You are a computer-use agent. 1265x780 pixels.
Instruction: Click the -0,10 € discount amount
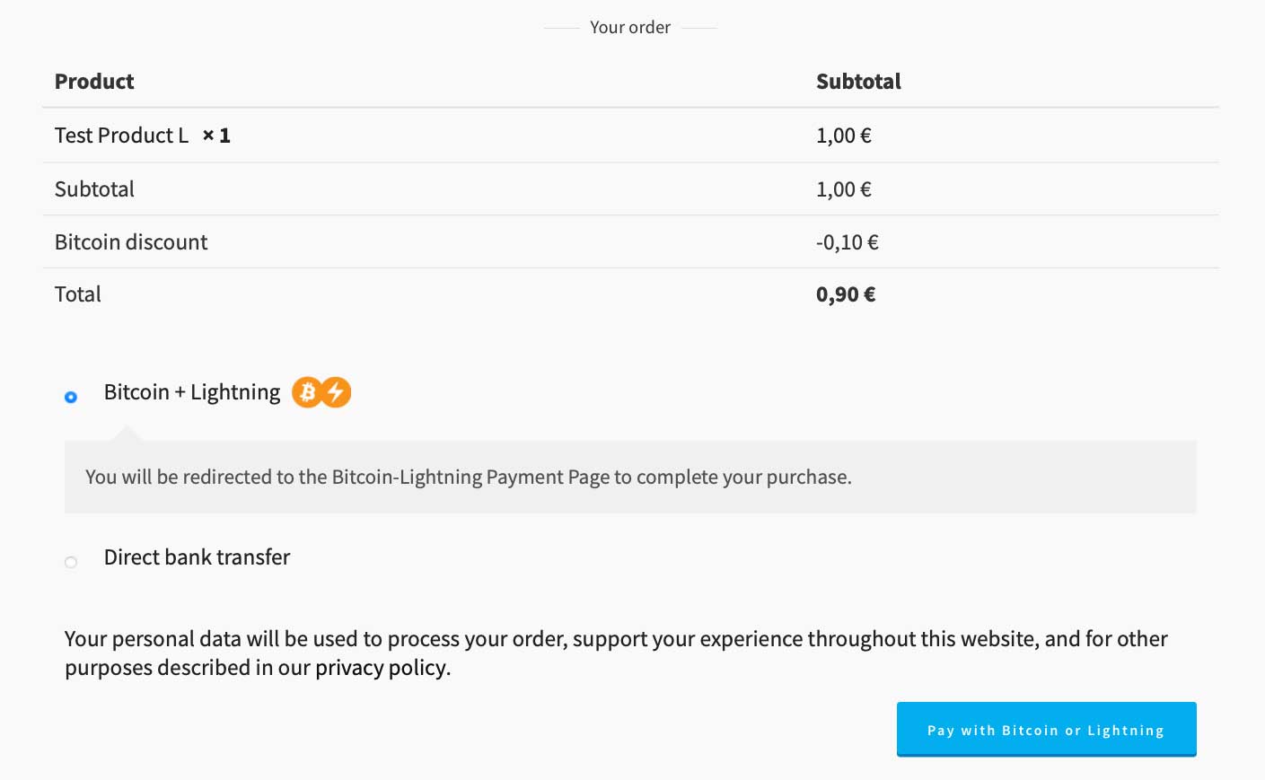tap(847, 242)
